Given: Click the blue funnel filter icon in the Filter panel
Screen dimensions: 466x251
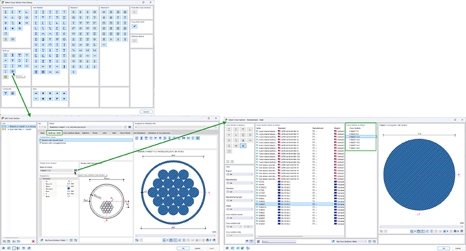Looking at the screenshot, I should coord(251,242).
